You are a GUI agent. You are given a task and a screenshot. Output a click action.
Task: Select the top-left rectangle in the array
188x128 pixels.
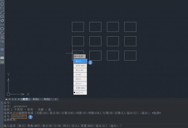[78, 27]
